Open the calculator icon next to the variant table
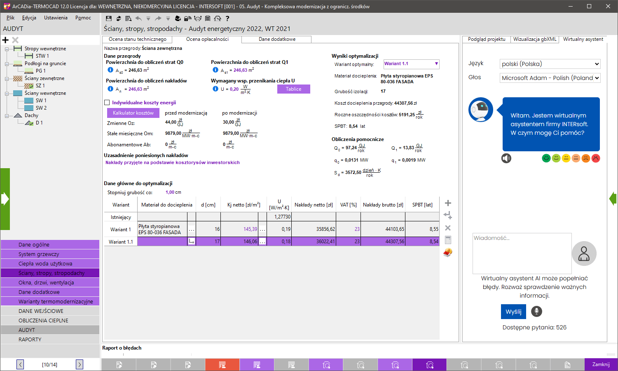 click(447, 240)
